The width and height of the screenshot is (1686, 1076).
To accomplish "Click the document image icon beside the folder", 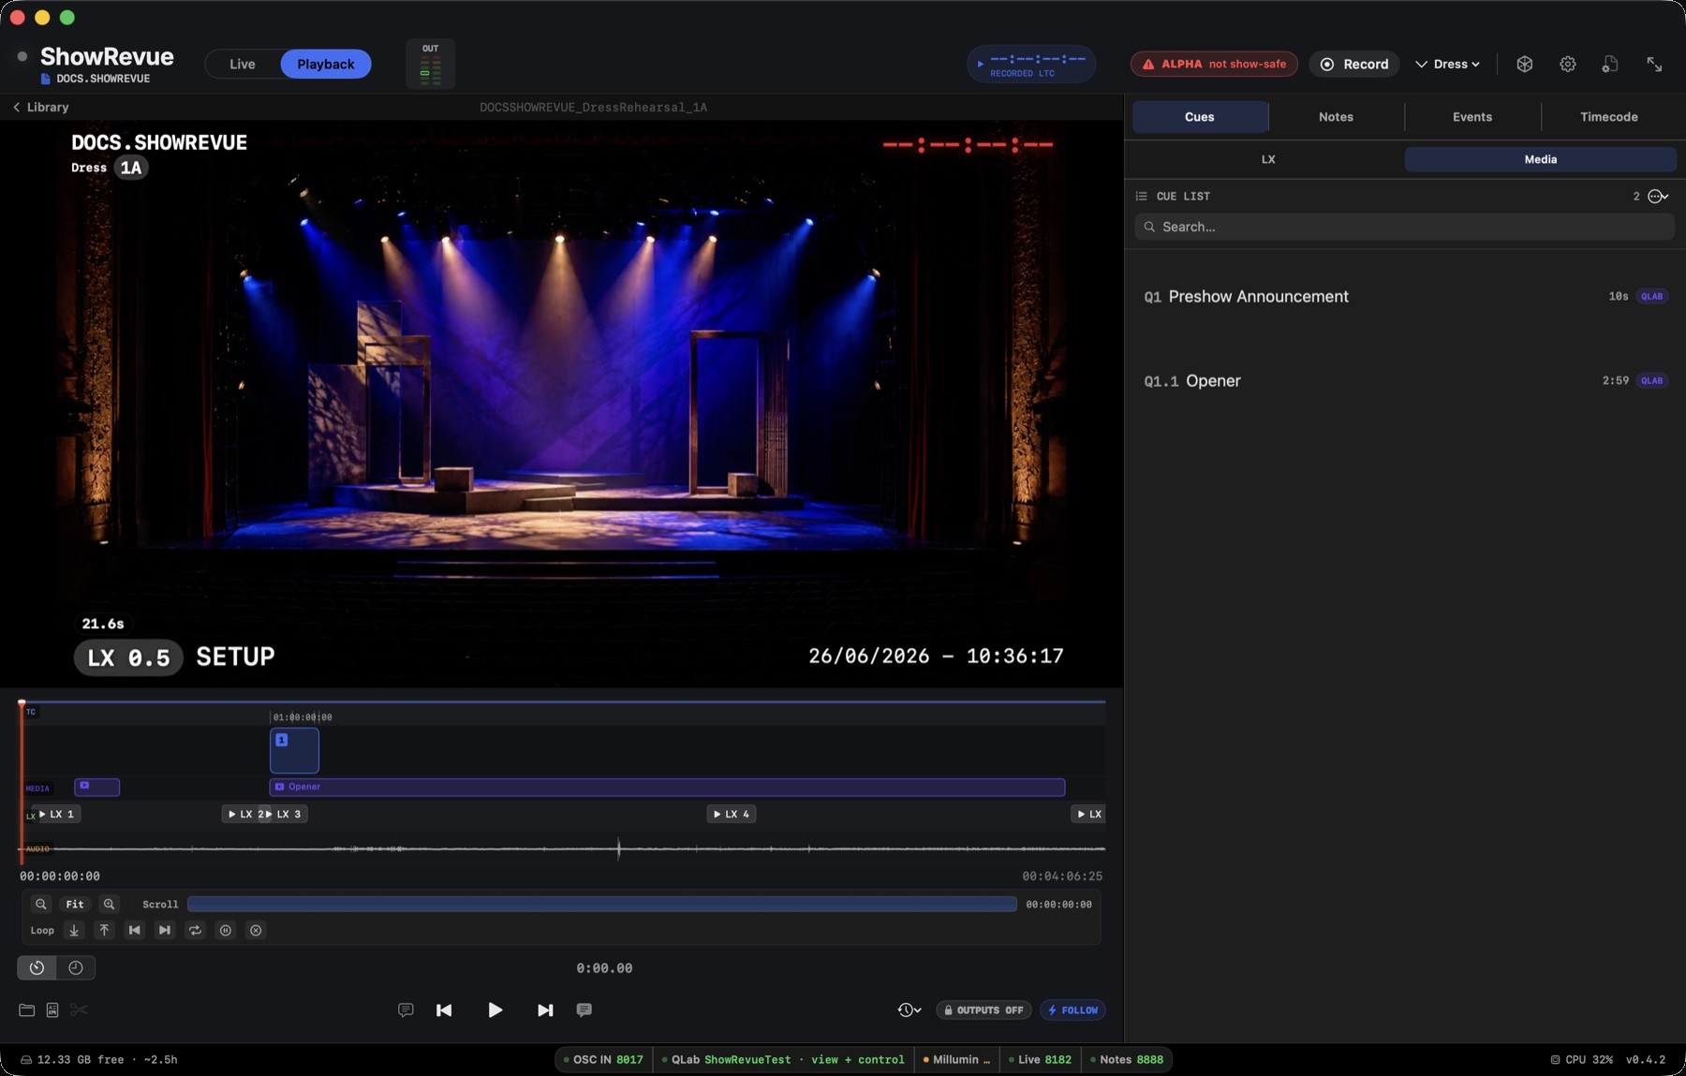I will pyautogui.click(x=52, y=1010).
